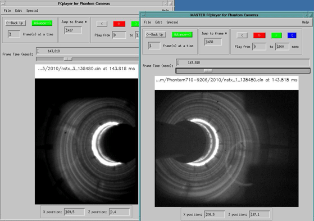Click Back Up button in background FQplayer window
Screen dimensions: 314x221
(x=15, y=23)
